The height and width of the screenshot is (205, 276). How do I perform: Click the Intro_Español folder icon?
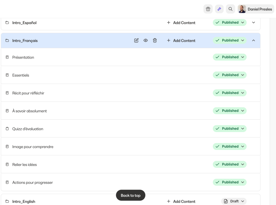(x=7, y=23)
